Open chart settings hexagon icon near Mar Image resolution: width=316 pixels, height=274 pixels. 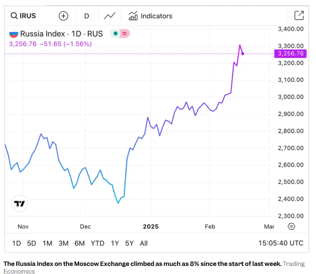[x=291, y=226]
